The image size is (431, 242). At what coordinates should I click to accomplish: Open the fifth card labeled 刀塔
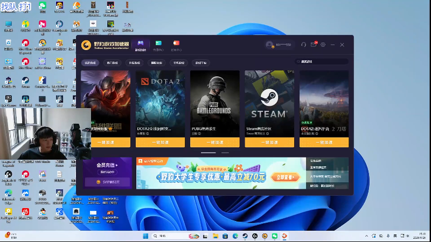point(324,104)
